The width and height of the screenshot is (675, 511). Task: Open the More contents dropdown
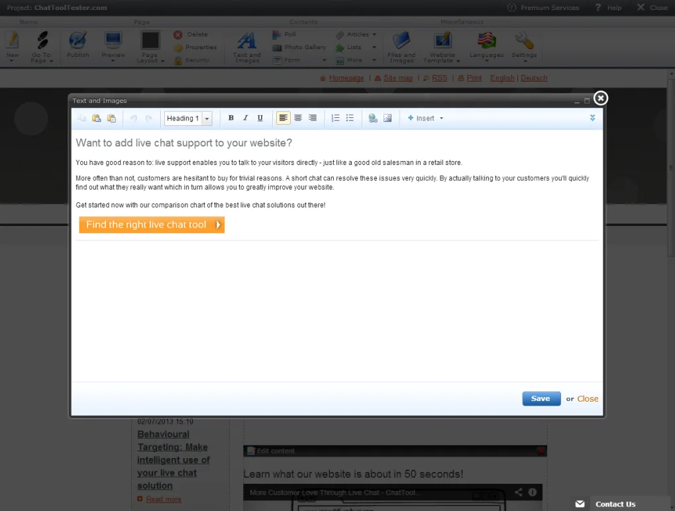[356, 60]
